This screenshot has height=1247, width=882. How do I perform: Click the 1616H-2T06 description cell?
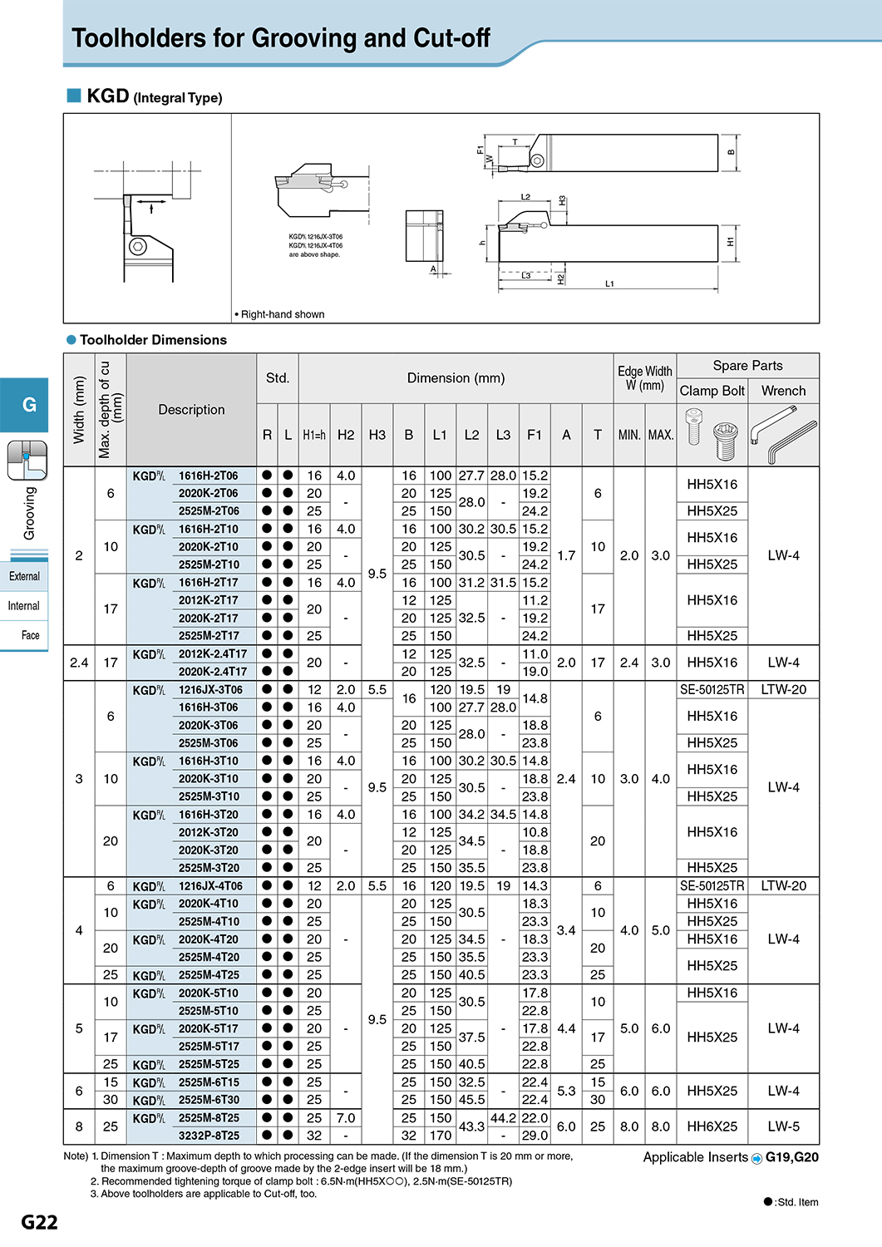tap(209, 476)
